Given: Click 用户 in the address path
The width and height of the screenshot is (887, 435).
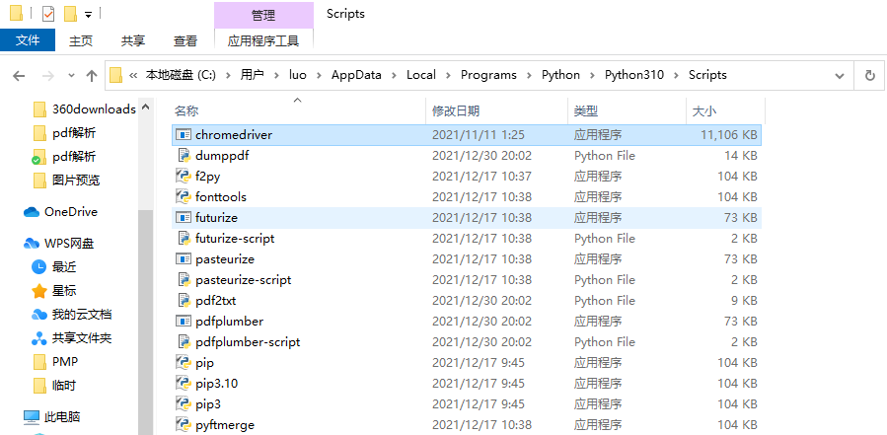Looking at the screenshot, I should click(253, 75).
